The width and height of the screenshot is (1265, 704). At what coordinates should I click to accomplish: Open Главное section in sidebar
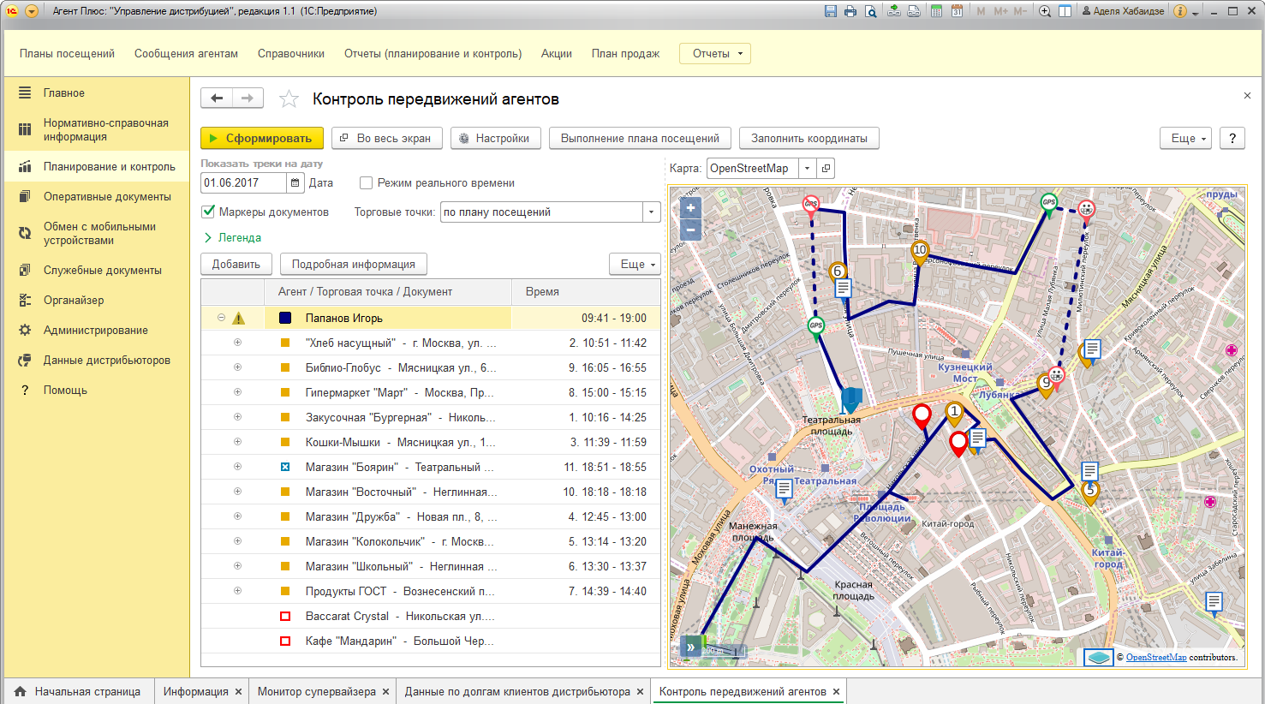coord(97,92)
